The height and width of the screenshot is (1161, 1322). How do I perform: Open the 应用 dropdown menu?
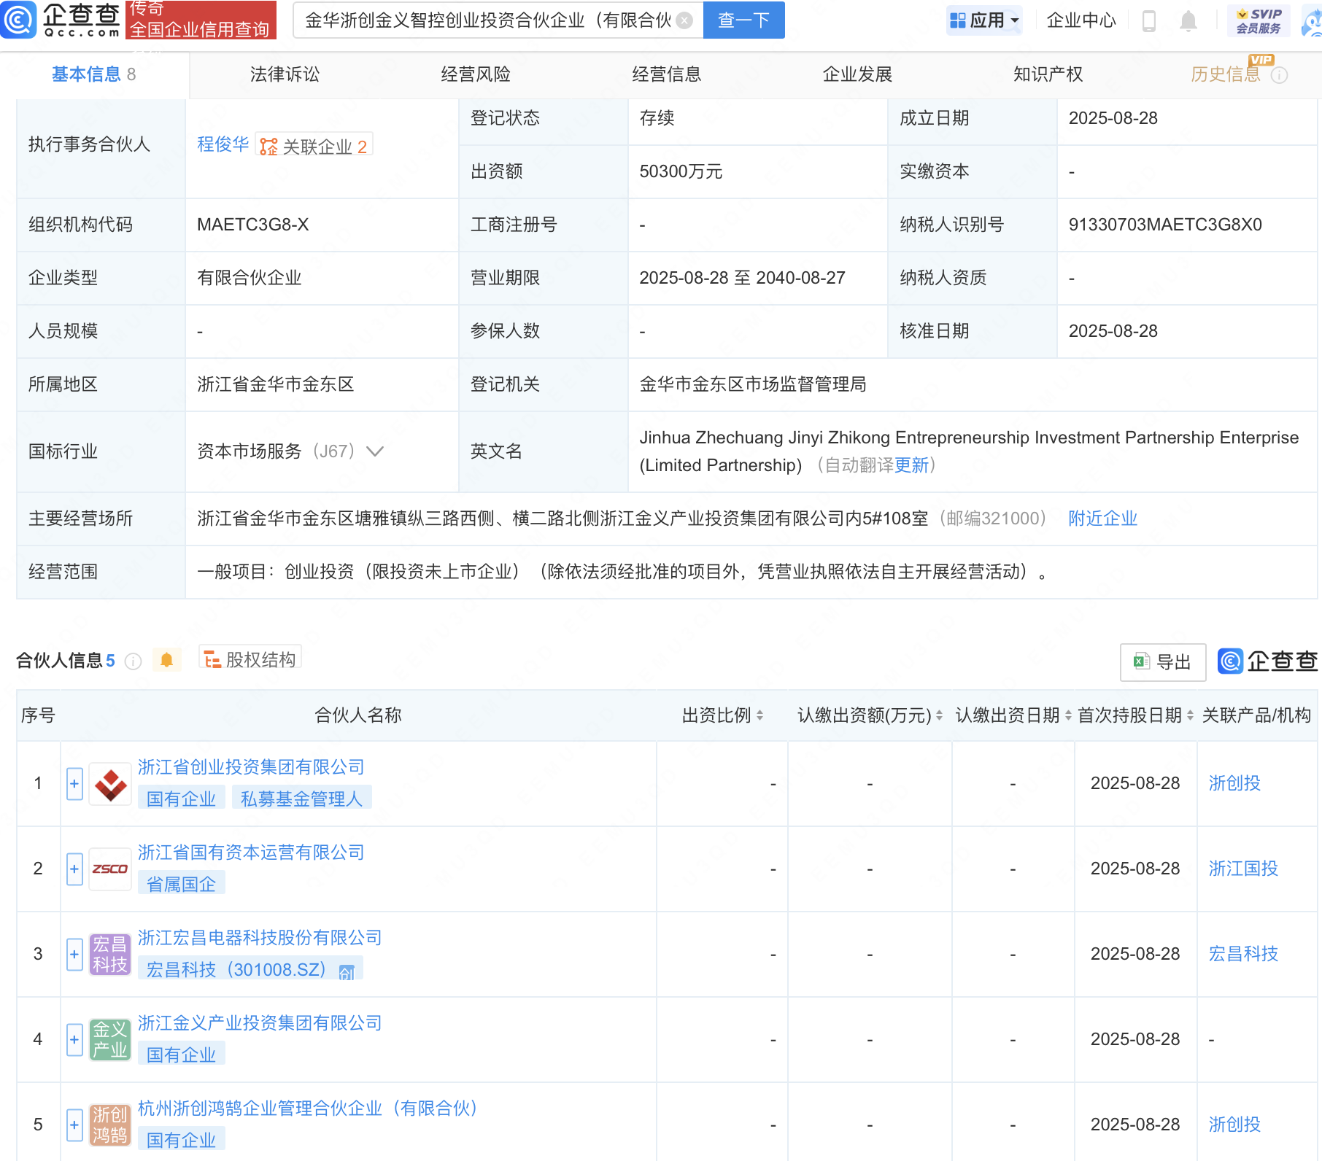click(x=984, y=20)
